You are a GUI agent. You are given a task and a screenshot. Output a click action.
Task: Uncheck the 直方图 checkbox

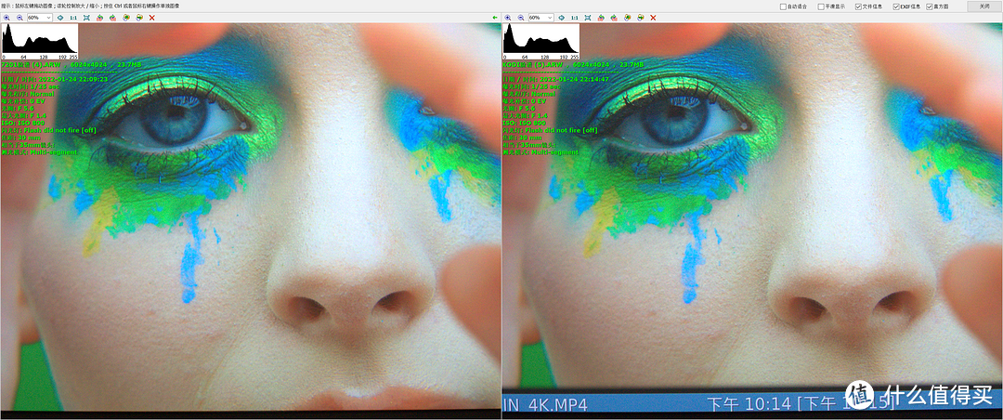[x=930, y=7]
